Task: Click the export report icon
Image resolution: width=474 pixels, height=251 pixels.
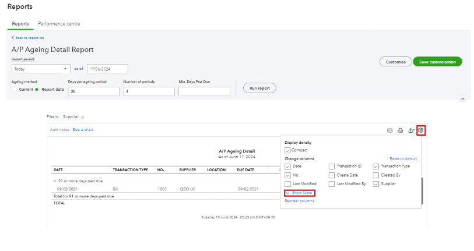Action: [x=411, y=130]
